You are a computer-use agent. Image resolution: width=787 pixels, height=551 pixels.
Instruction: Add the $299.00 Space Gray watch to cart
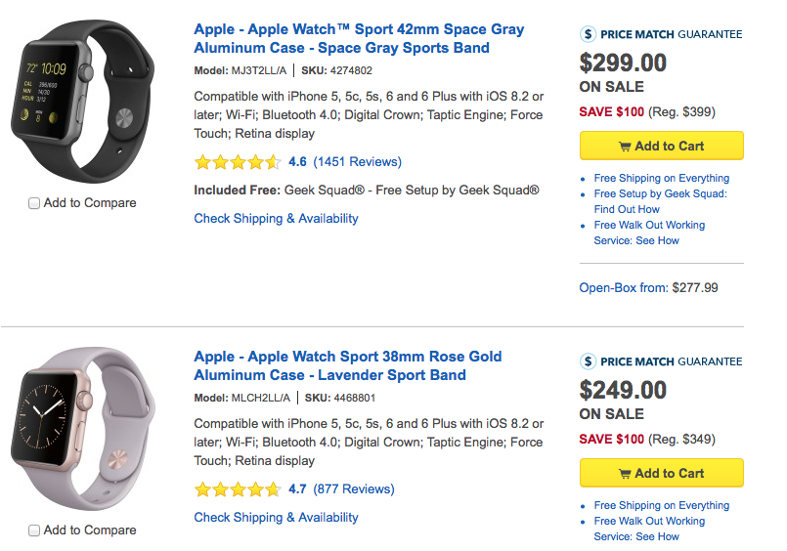pyautogui.click(x=661, y=146)
